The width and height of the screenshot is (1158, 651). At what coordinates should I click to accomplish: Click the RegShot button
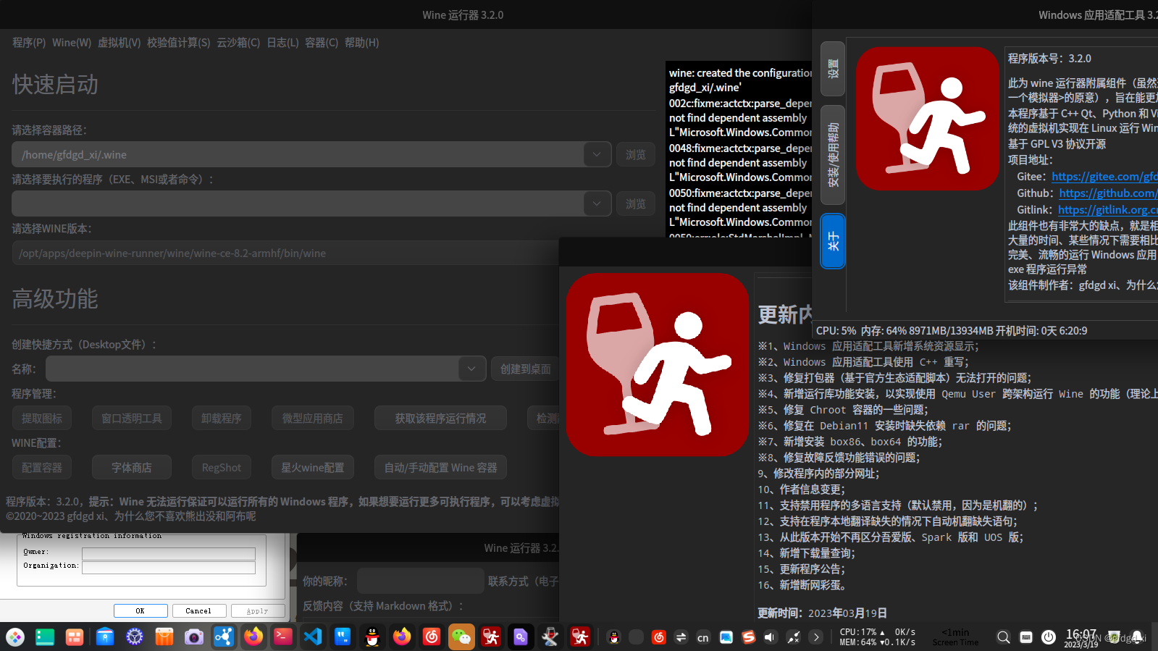click(222, 467)
